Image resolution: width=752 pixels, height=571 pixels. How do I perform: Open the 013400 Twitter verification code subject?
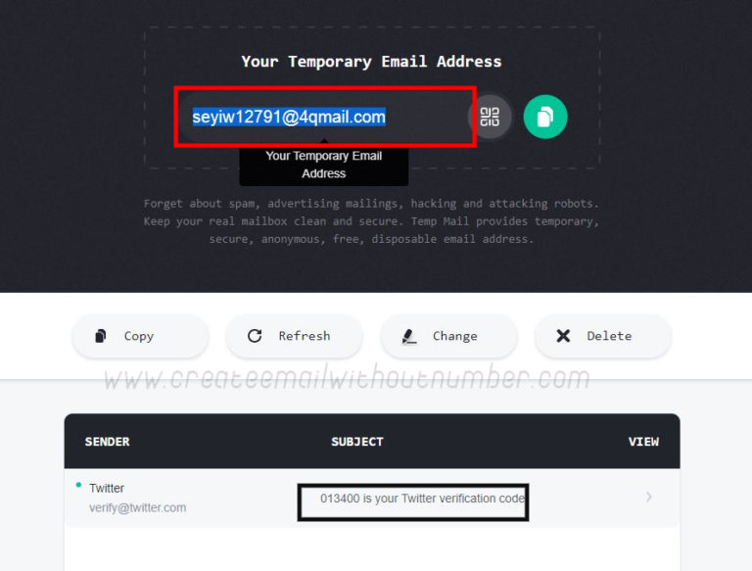click(422, 499)
